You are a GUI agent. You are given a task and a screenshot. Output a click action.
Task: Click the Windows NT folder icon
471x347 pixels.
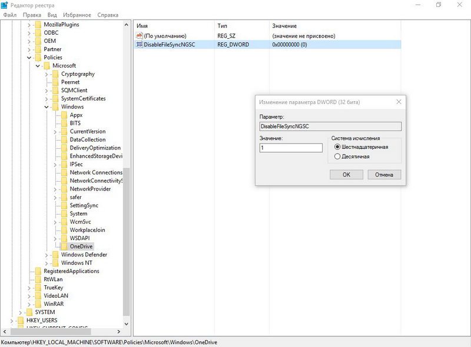(55, 263)
